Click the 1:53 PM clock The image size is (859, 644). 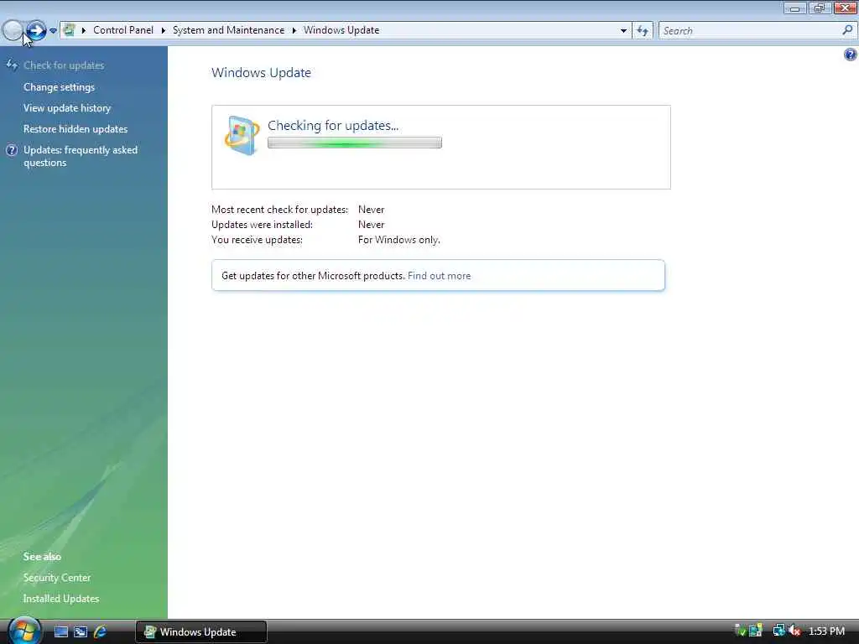tap(826, 631)
